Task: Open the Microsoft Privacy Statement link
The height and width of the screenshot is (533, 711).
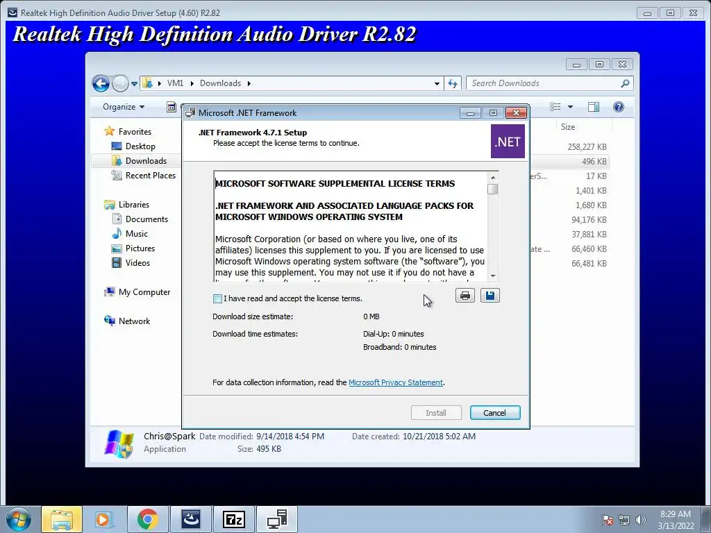Action: coord(395,382)
